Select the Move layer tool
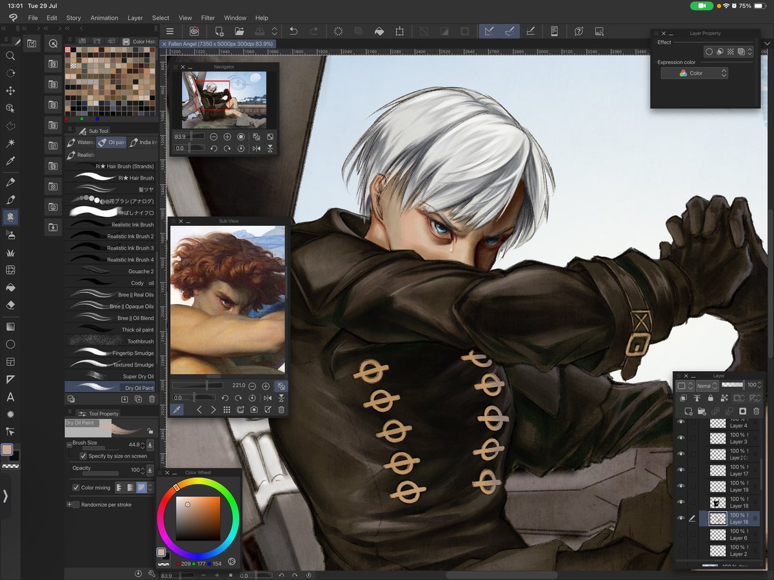 pos(10,91)
